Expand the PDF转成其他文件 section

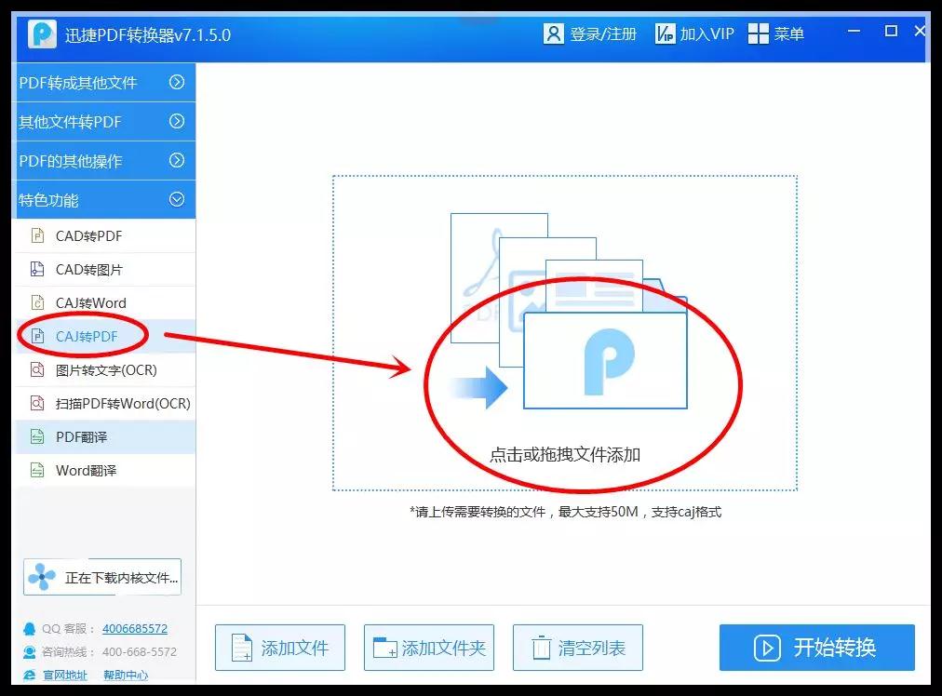pyautogui.click(x=176, y=83)
